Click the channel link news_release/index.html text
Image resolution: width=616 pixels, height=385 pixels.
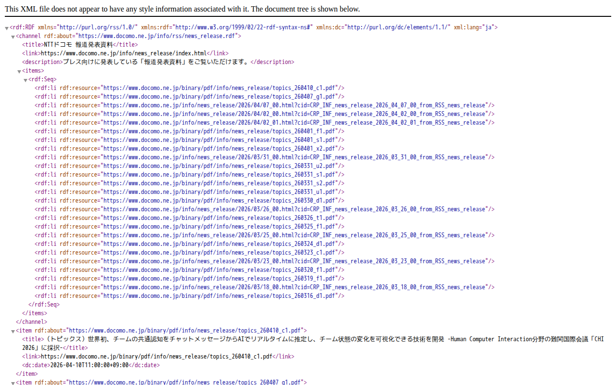pyautogui.click(x=124, y=53)
